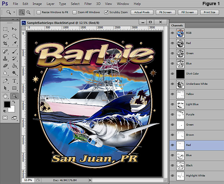
Task: Open the File menu
Action: tap(15, 4)
